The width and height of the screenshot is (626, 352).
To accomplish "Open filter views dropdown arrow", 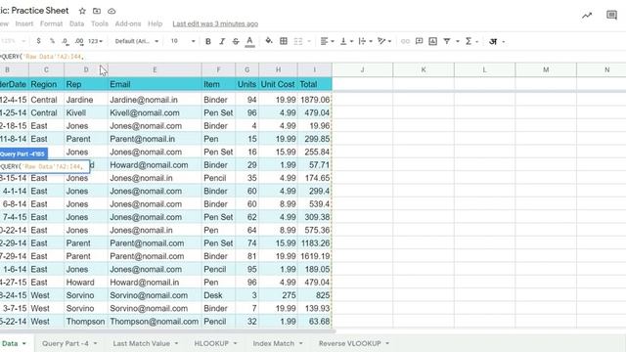I will pos(458,41).
